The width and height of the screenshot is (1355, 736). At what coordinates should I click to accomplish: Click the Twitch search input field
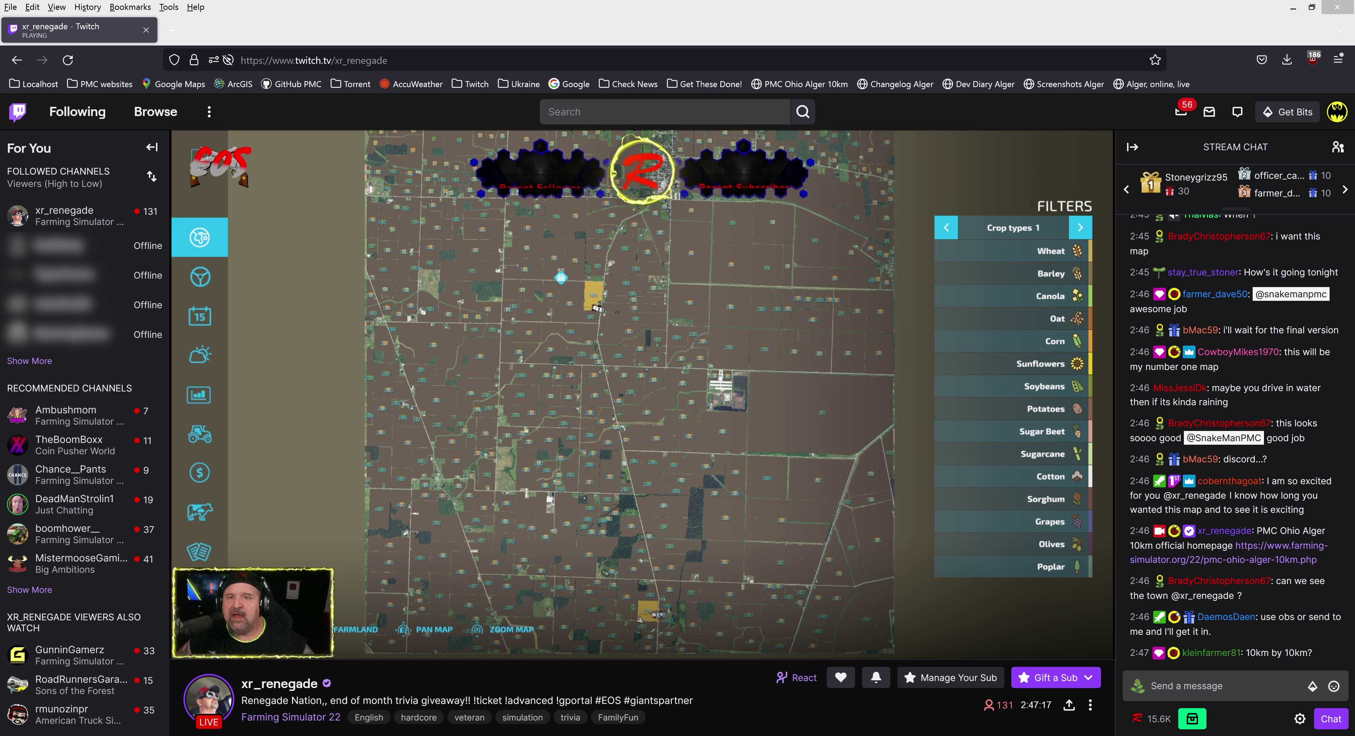(x=665, y=112)
